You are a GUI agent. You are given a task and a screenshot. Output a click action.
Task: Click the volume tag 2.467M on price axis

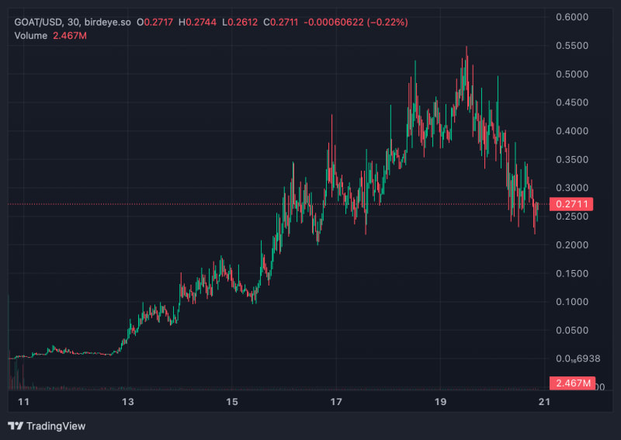[572, 383]
